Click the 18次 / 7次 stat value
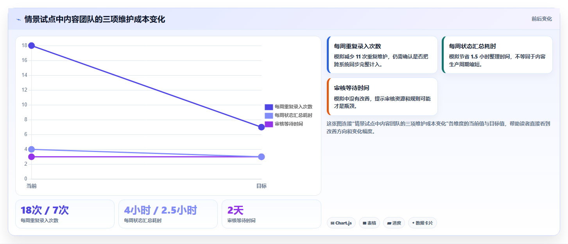The image size is (568, 244). 45,210
